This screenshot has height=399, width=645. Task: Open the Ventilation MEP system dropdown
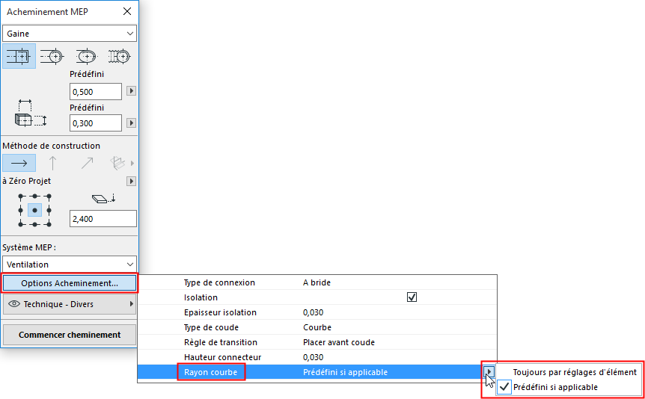(x=70, y=265)
